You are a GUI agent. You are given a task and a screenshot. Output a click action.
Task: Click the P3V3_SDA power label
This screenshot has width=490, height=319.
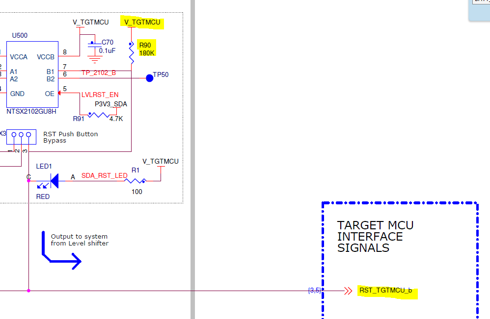tap(111, 104)
